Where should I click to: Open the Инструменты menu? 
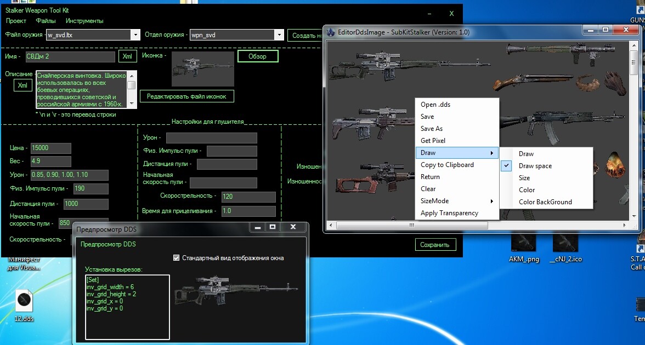click(84, 21)
